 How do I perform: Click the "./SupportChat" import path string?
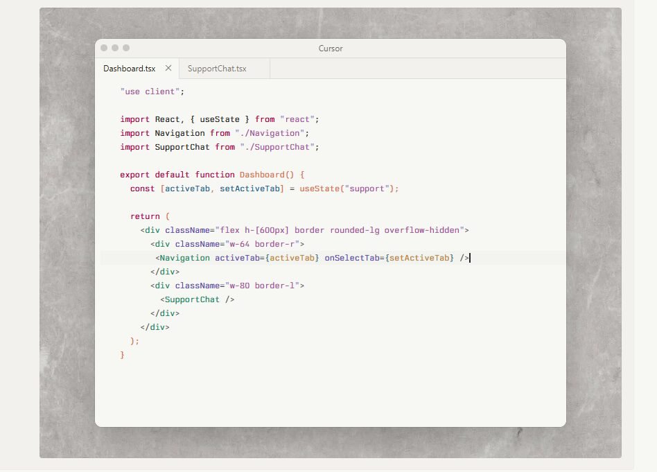click(x=277, y=147)
